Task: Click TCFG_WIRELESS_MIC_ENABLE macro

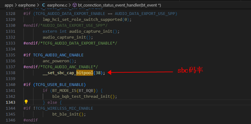Action: (64, 108)
